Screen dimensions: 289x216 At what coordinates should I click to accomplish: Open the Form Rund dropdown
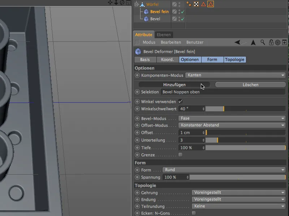(224, 170)
